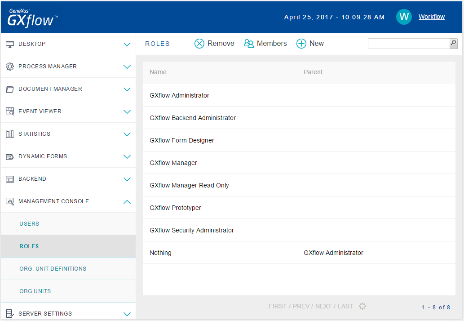Viewport: 464px width, 321px height.
Task: Expand the Statistics chevron
Action: tap(127, 134)
